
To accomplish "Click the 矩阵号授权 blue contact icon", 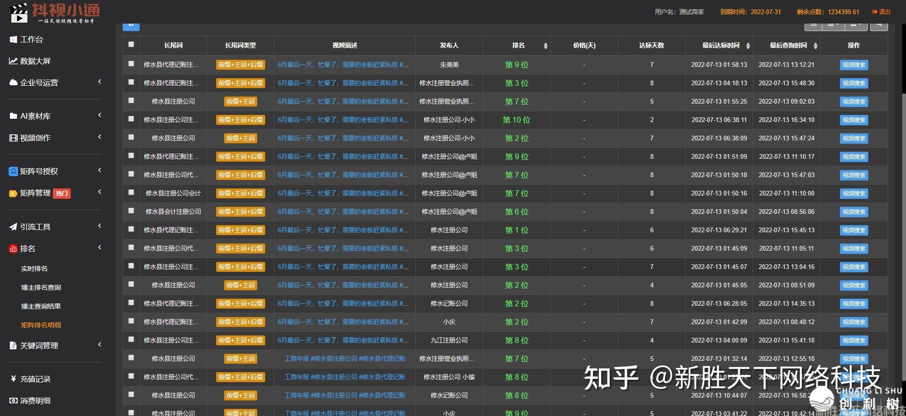I will [x=13, y=171].
